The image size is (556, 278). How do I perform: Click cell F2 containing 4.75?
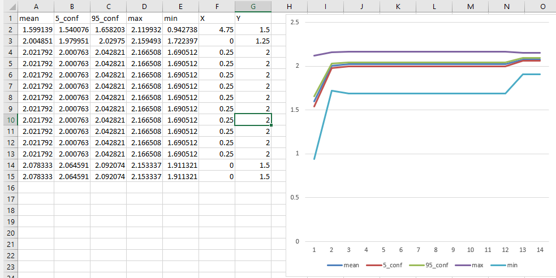pos(217,29)
